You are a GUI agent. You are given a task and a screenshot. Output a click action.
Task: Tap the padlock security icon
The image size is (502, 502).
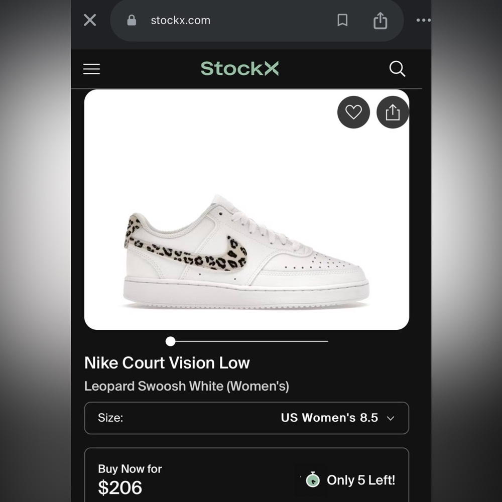tap(132, 20)
